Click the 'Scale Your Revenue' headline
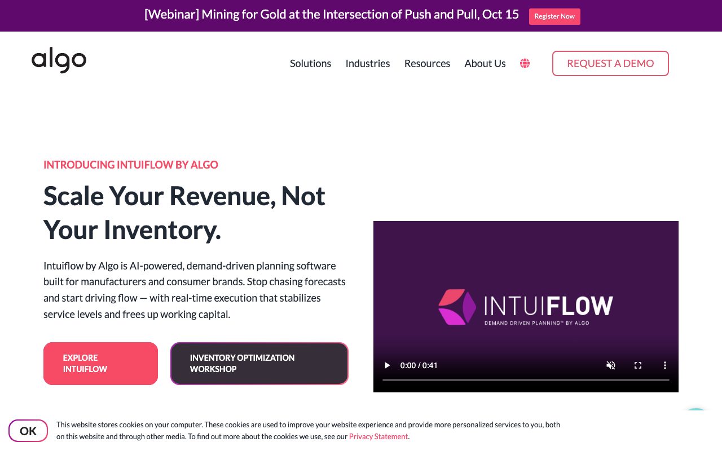Viewport: 722px width, 451px height. coord(184,213)
